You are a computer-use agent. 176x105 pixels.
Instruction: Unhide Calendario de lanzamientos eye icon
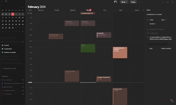(23, 83)
